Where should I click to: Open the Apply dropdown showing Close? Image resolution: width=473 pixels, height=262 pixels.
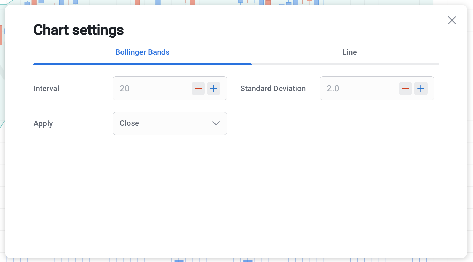[x=170, y=123]
